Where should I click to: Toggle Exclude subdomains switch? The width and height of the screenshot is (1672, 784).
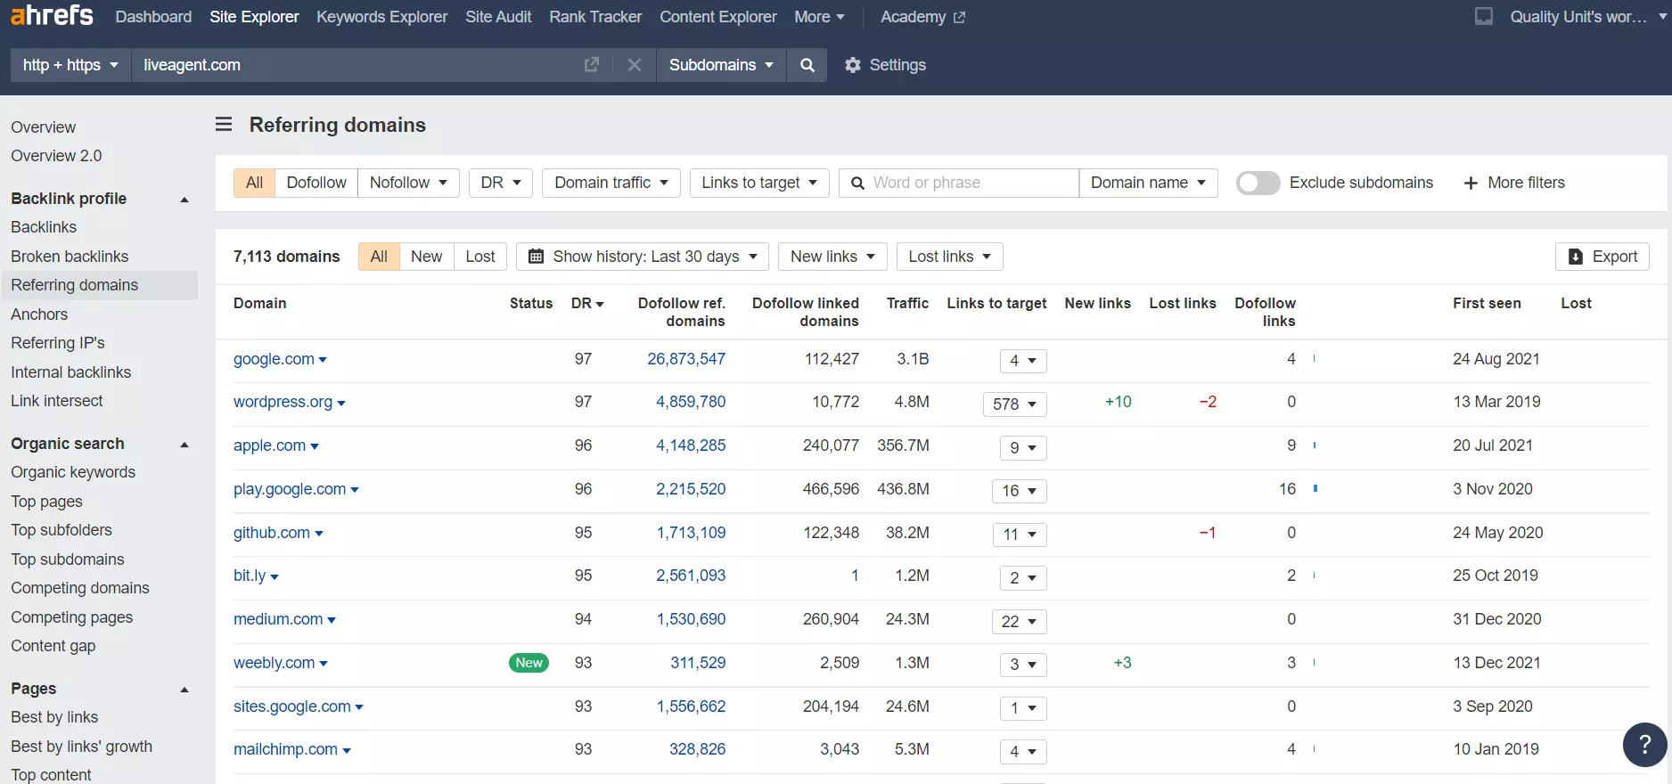[x=1258, y=183]
